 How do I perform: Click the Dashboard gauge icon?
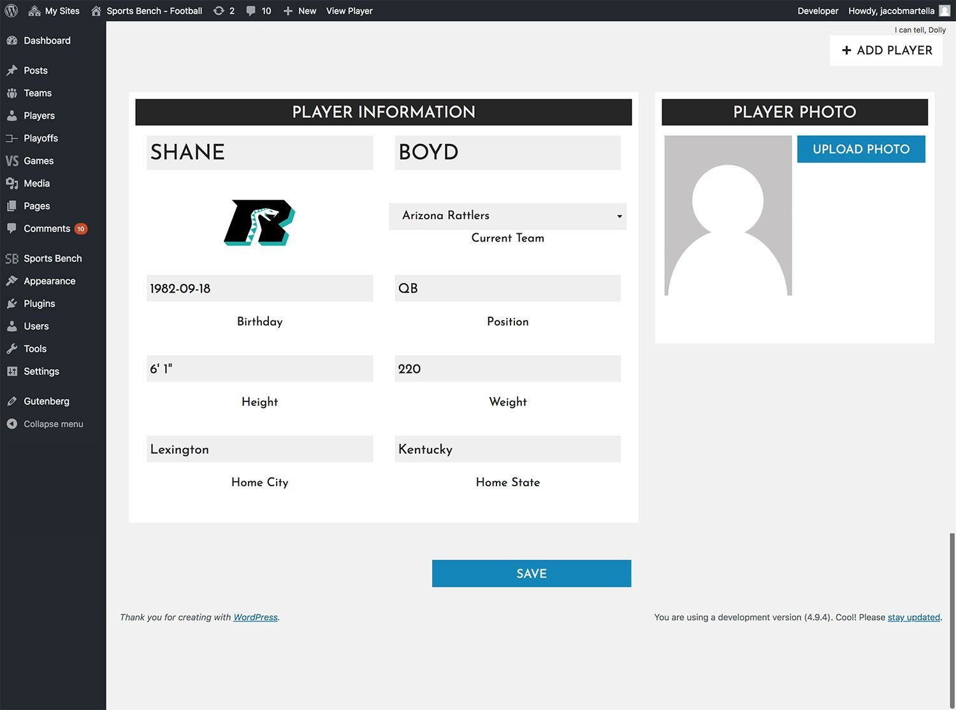coord(12,41)
